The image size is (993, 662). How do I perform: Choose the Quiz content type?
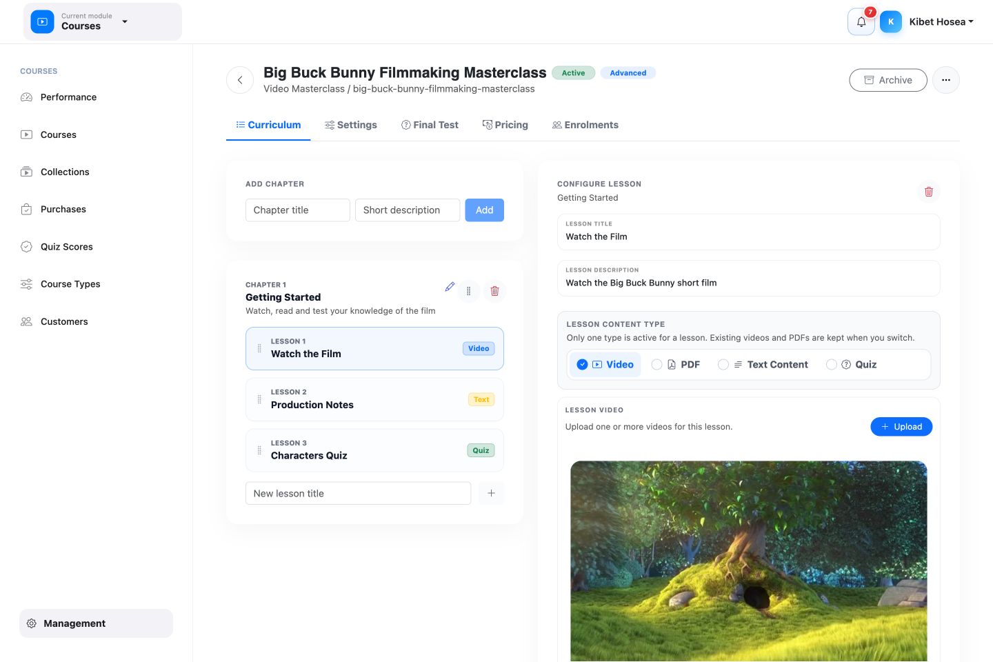click(852, 365)
